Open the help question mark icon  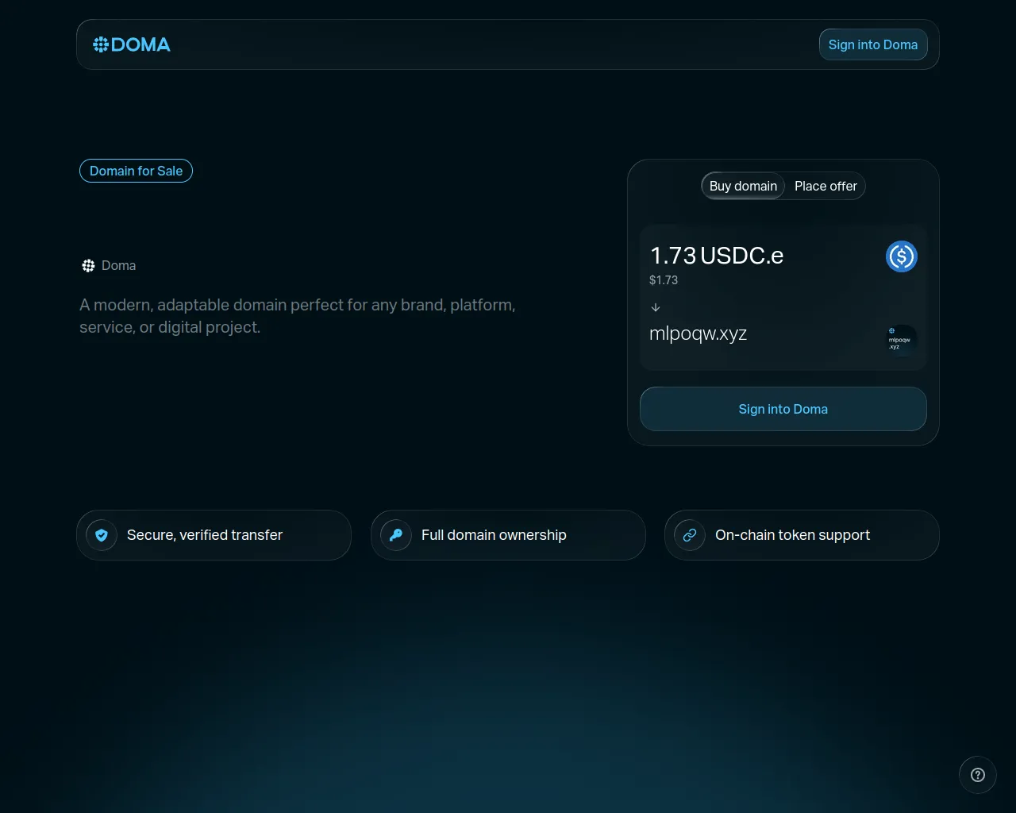[978, 775]
